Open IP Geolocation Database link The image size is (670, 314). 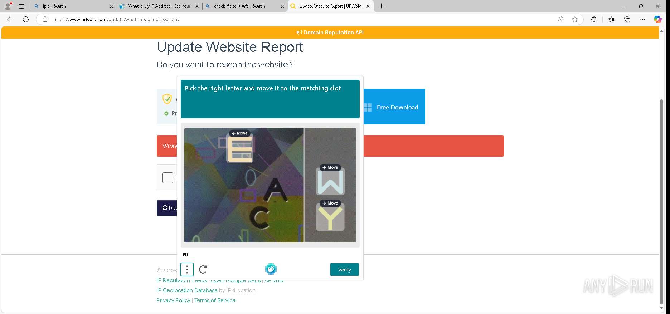187,290
